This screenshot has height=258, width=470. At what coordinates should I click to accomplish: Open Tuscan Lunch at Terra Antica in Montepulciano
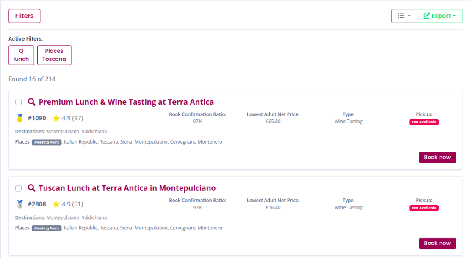click(x=127, y=188)
